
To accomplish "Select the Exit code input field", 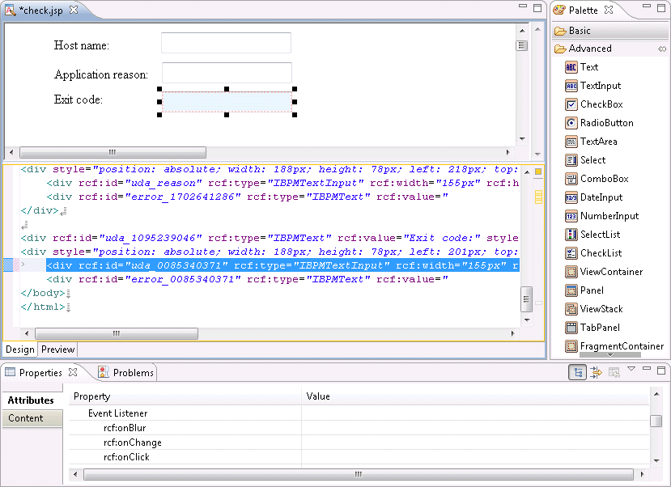I will click(227, 102).
